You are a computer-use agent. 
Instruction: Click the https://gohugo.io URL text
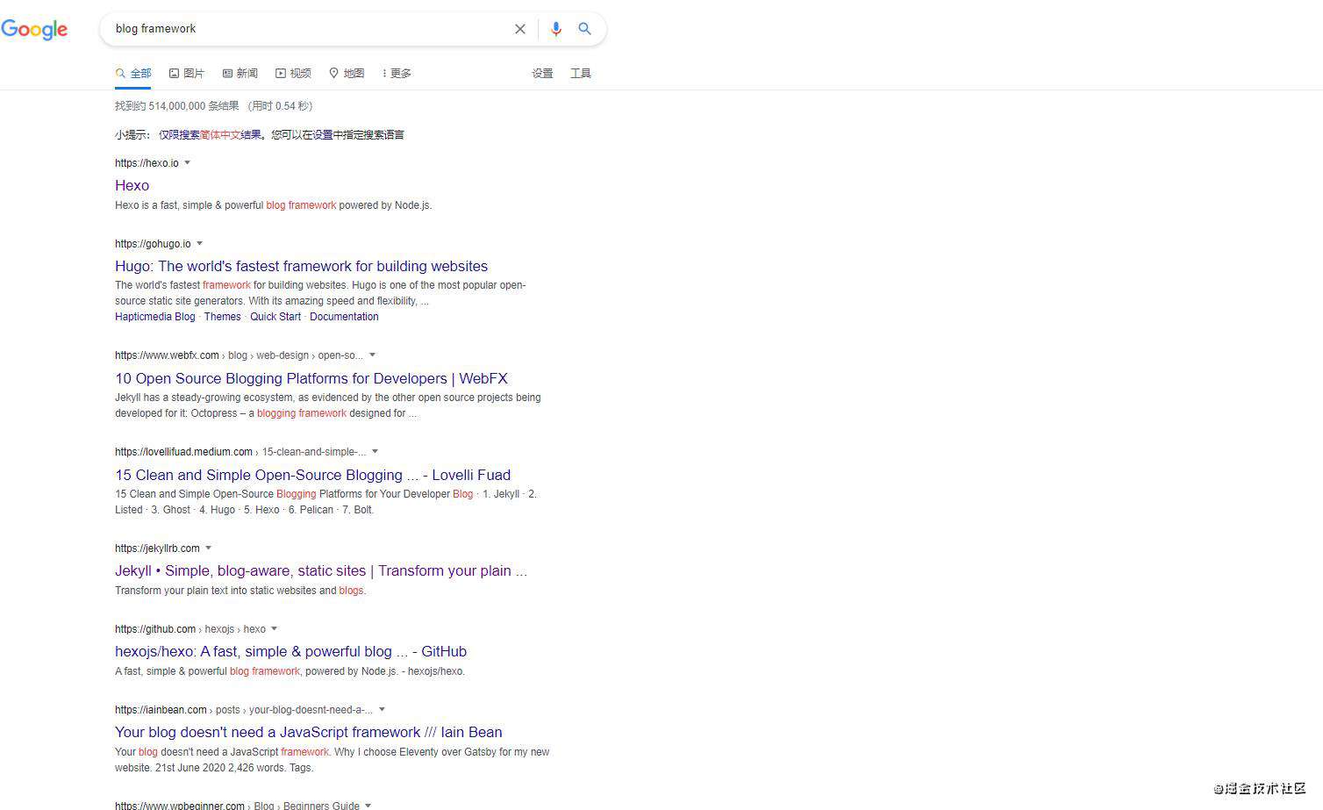point(153,244)
